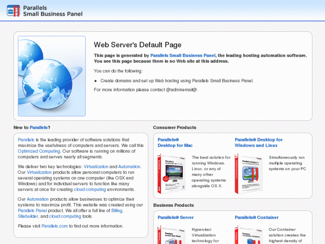325x244 pixels.
Task: Follow the Sitebuilder link
Action: coord(28,216)
